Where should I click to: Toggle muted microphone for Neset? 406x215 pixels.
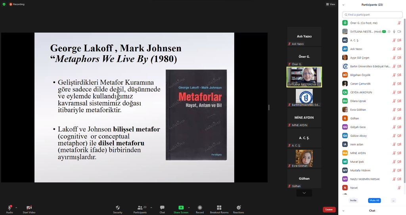399,188
